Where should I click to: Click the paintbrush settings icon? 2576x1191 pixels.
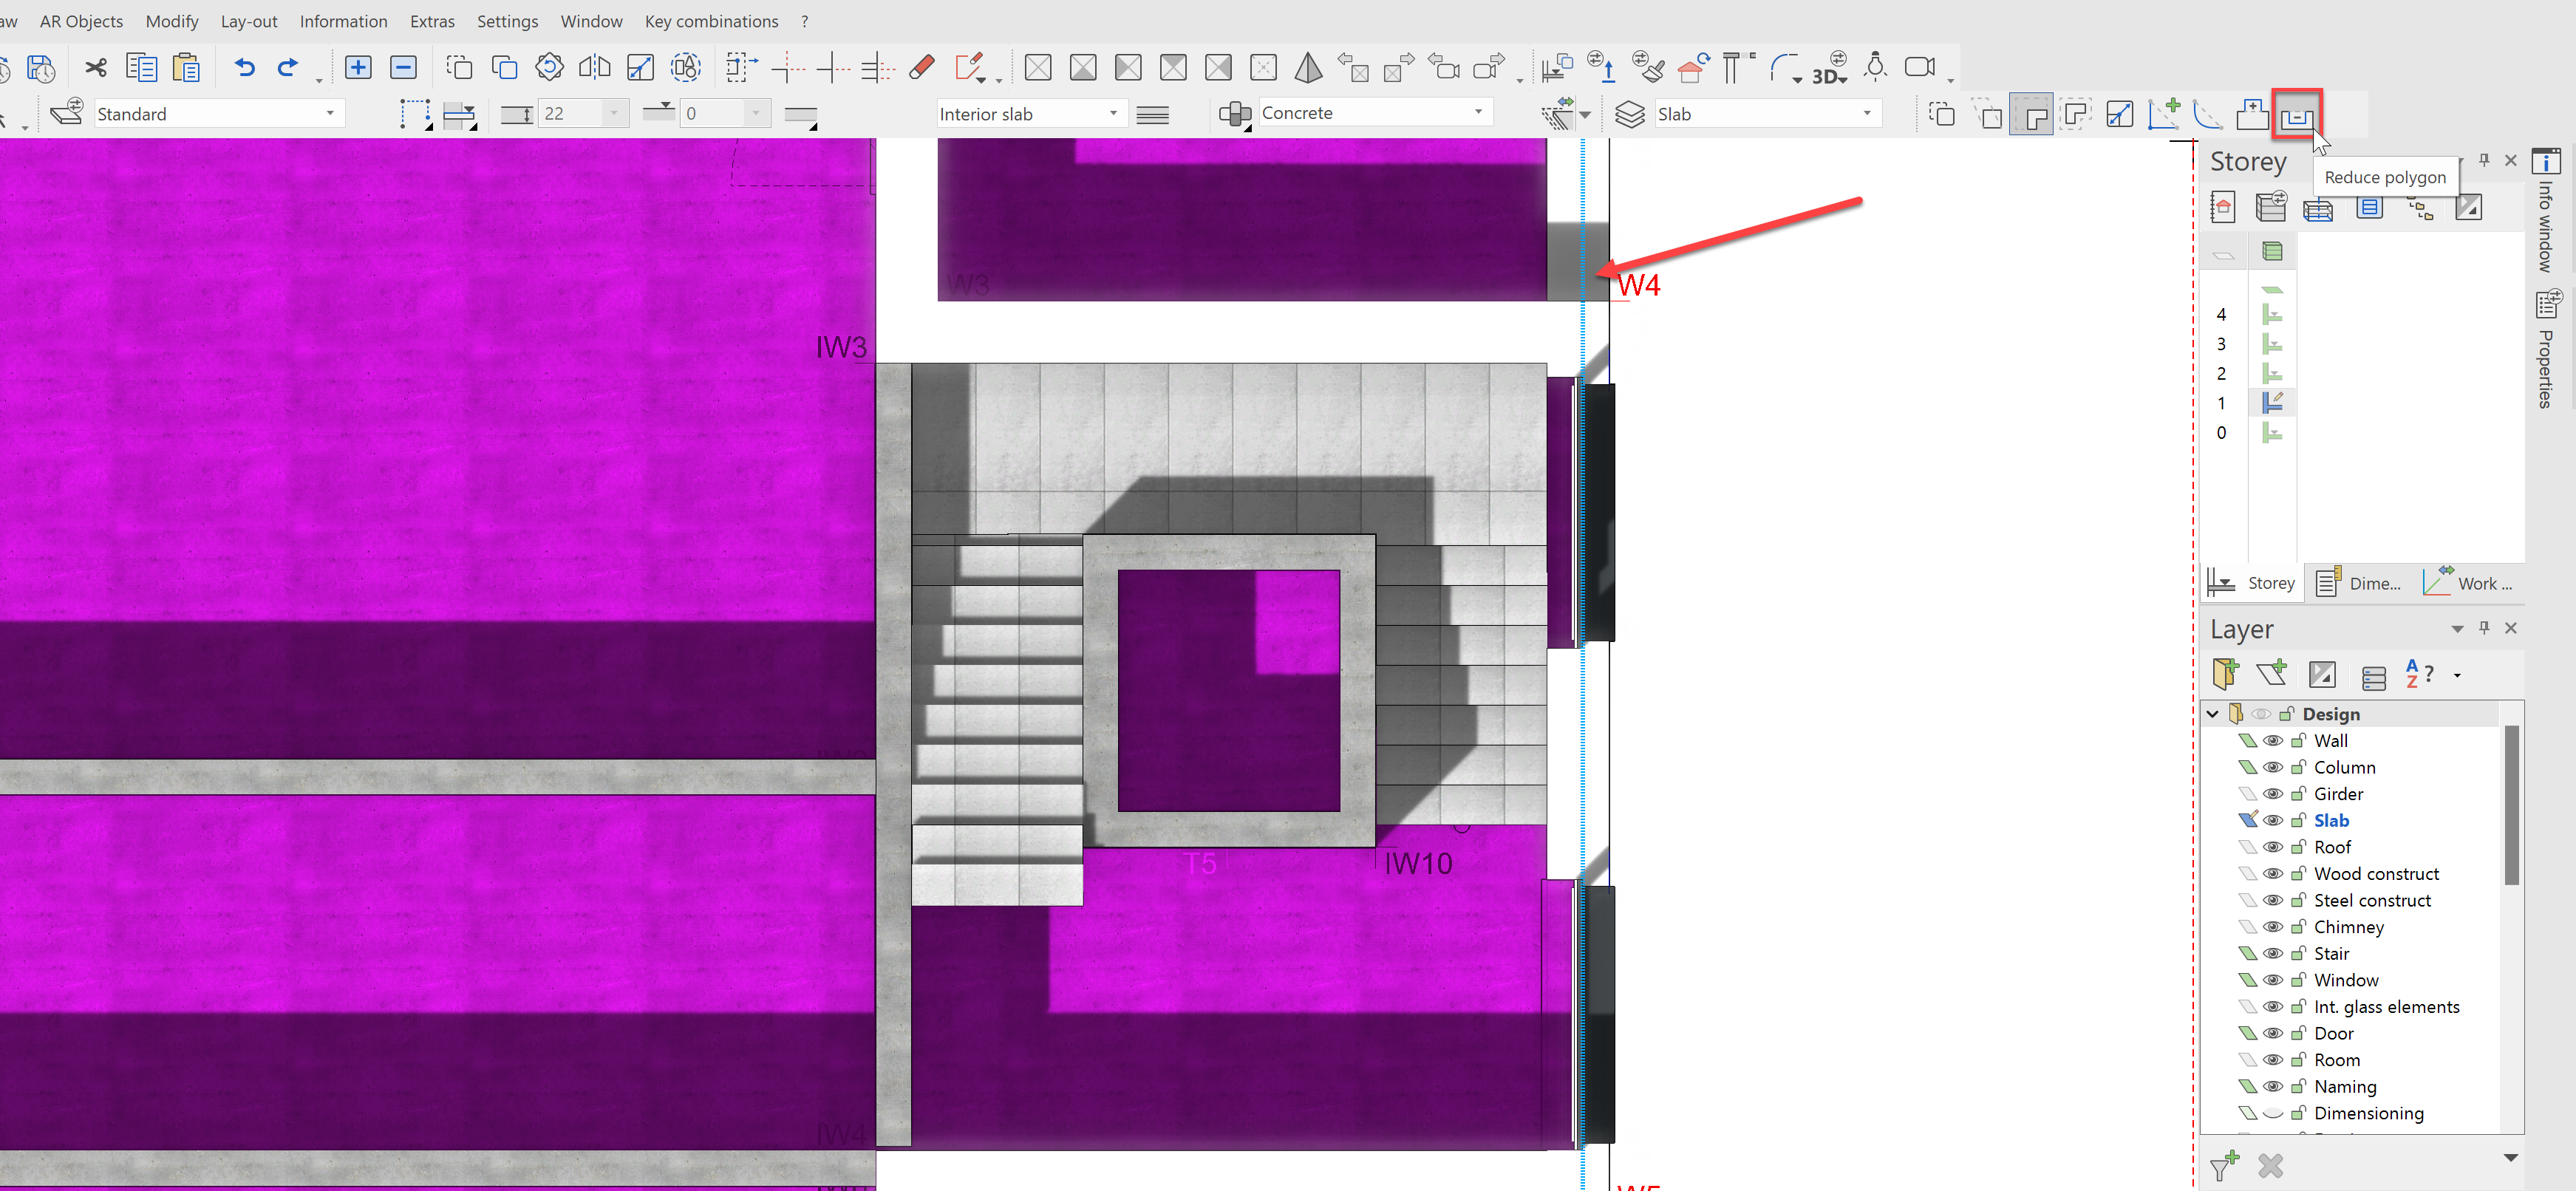coord(1648,68)
